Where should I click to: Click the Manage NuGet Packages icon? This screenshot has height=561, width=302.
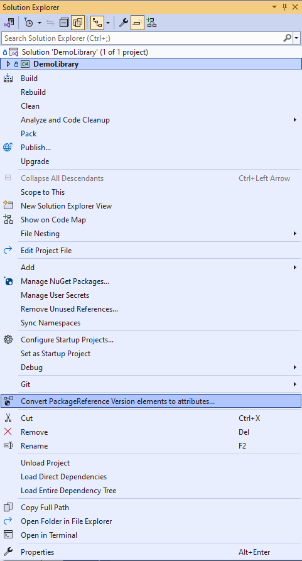click(8, 281)
